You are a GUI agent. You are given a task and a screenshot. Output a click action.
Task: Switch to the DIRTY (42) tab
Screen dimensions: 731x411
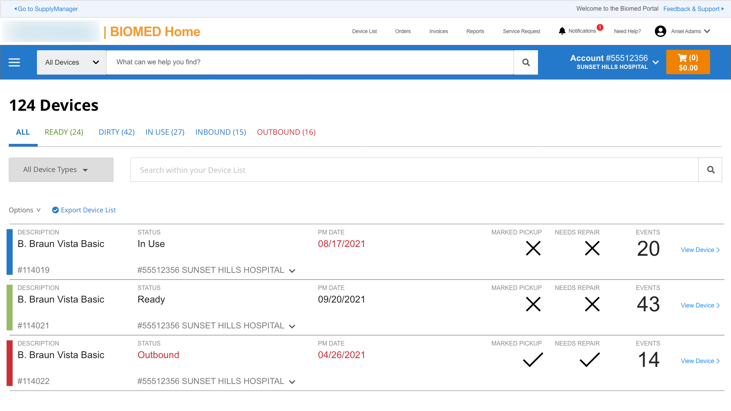coord(117,132)
